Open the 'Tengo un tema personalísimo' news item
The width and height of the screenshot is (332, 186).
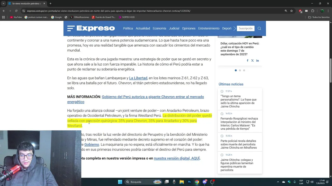[x=239, y=101]
